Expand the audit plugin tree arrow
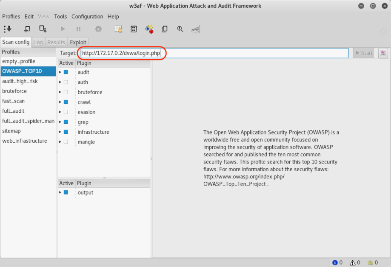391x267 pixels. click(60, 72)
